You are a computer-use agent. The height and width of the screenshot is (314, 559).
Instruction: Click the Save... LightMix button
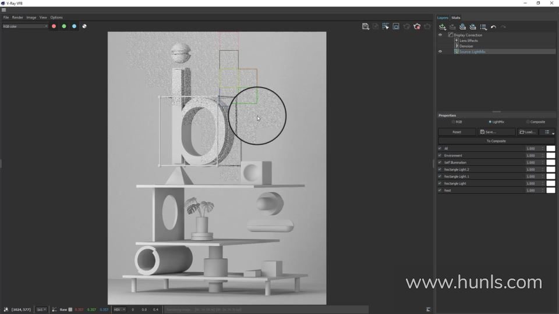497,132
